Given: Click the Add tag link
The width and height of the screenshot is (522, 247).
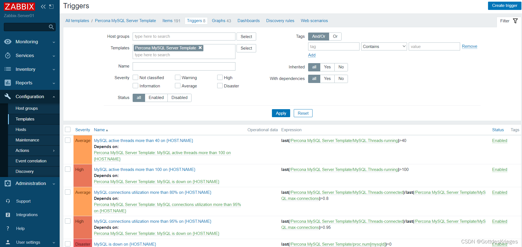Looking at the screenshot, I should click(312, 55).
